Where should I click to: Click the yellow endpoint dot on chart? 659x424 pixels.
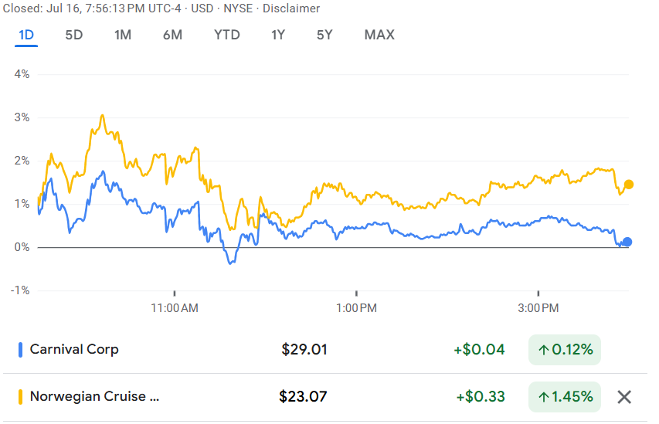point(628,185)
